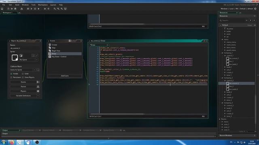Create a new project from the toolbar
Viewport: 259px width, 145px height.
pos(8,9)
